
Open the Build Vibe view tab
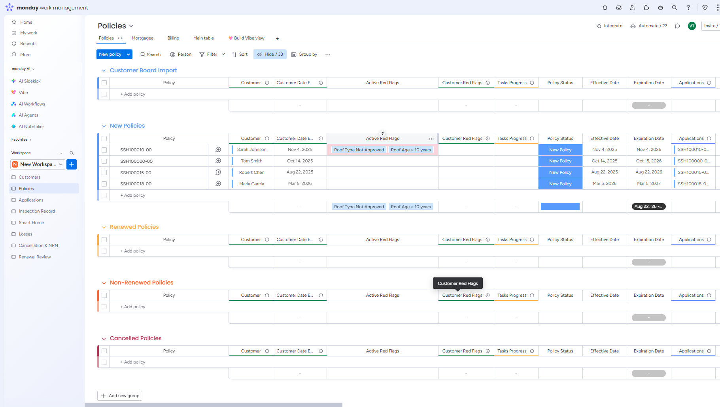tap(246, 38)
